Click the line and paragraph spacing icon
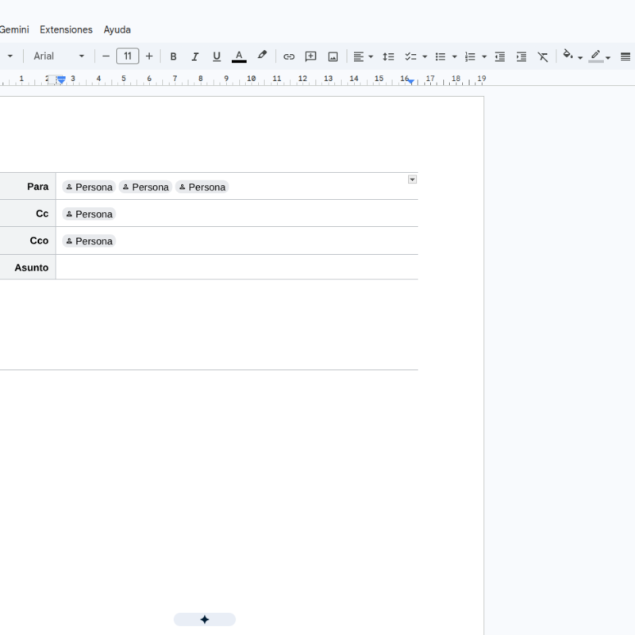Screen dimensions: 635x635 tap(388, 56)
